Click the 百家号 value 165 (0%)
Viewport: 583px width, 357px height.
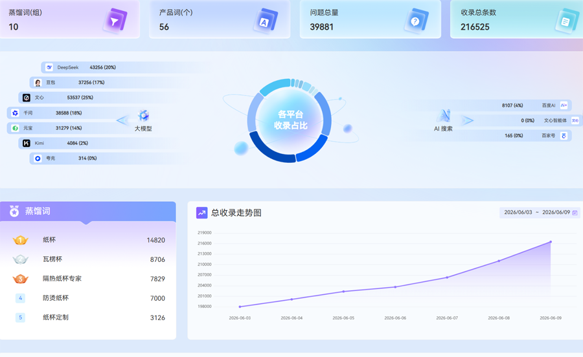[514, 135]
